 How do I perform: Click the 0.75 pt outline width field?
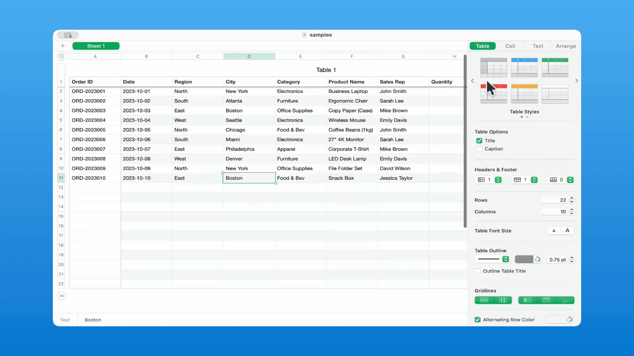tap(557, 259)
